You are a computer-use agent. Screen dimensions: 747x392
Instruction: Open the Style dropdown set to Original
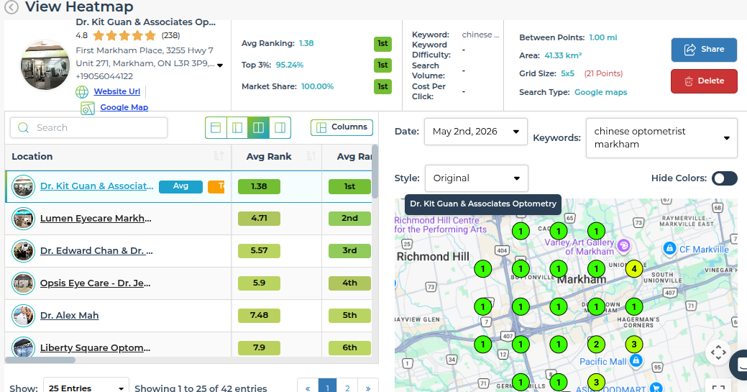pyautogui.click(x=476, y=178)
